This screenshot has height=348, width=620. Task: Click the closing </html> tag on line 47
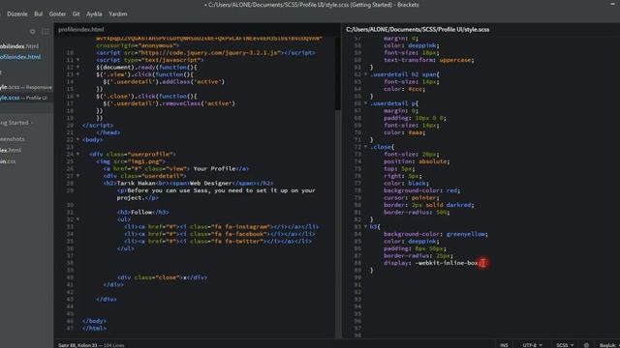[94, 328]
